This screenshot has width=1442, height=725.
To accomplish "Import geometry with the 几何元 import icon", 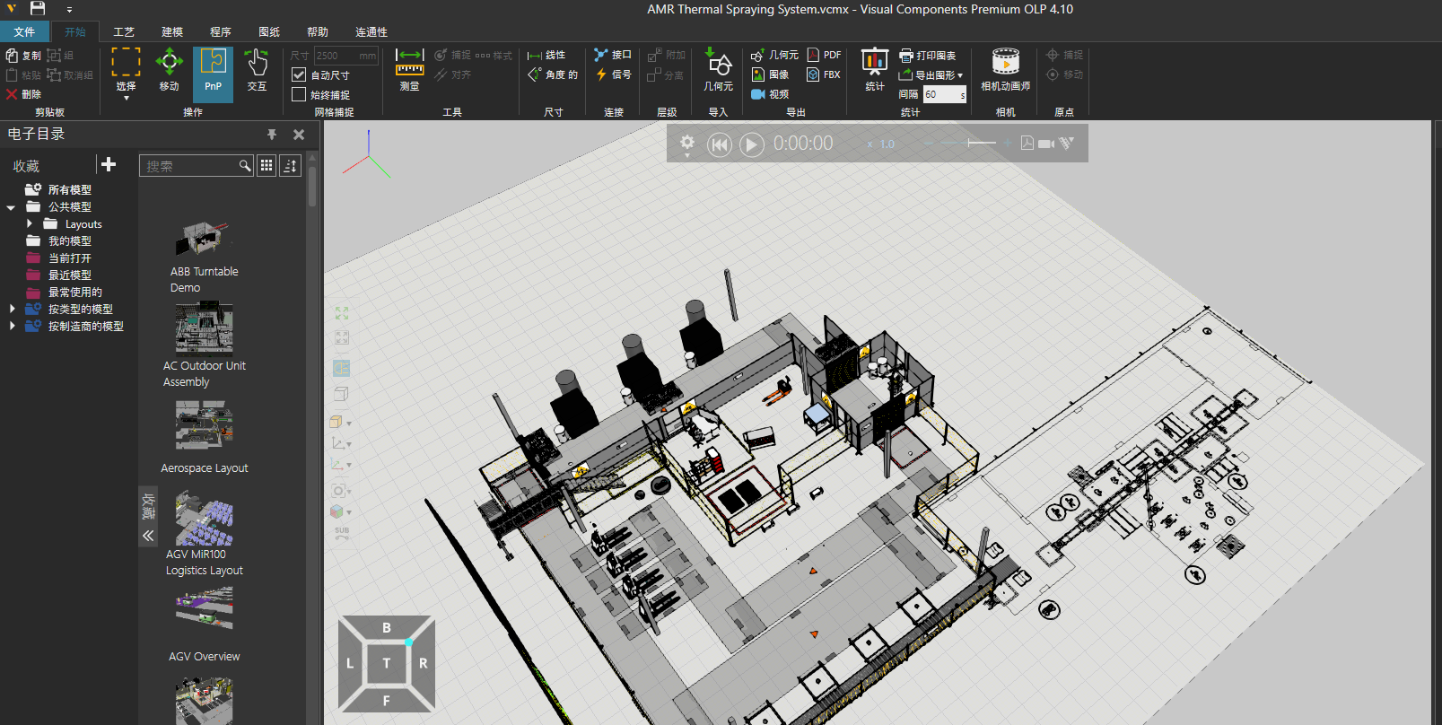I will click(718, 70).
